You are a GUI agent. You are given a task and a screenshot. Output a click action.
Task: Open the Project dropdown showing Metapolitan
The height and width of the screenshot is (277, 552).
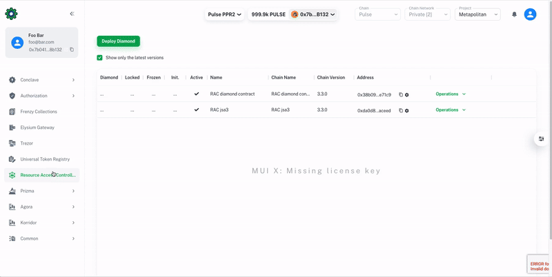477,14
